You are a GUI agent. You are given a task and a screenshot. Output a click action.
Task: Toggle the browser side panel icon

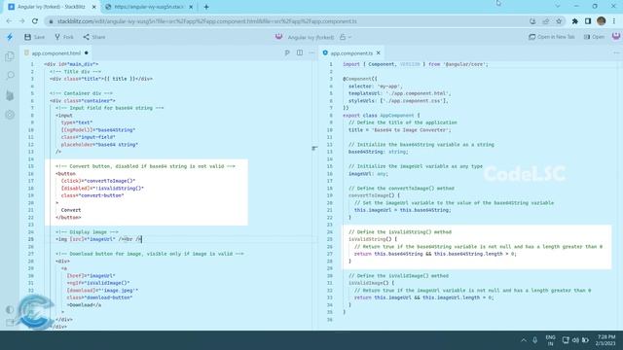588,21
